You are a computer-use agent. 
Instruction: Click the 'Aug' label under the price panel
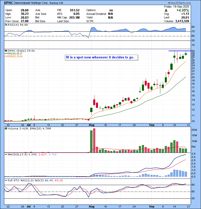click(x=91, y=125)
